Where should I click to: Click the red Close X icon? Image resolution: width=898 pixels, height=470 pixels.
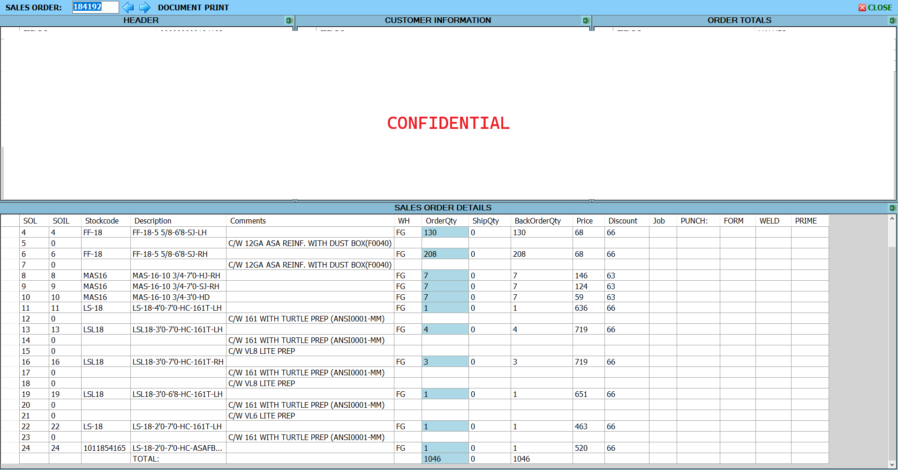click(862, 7)
